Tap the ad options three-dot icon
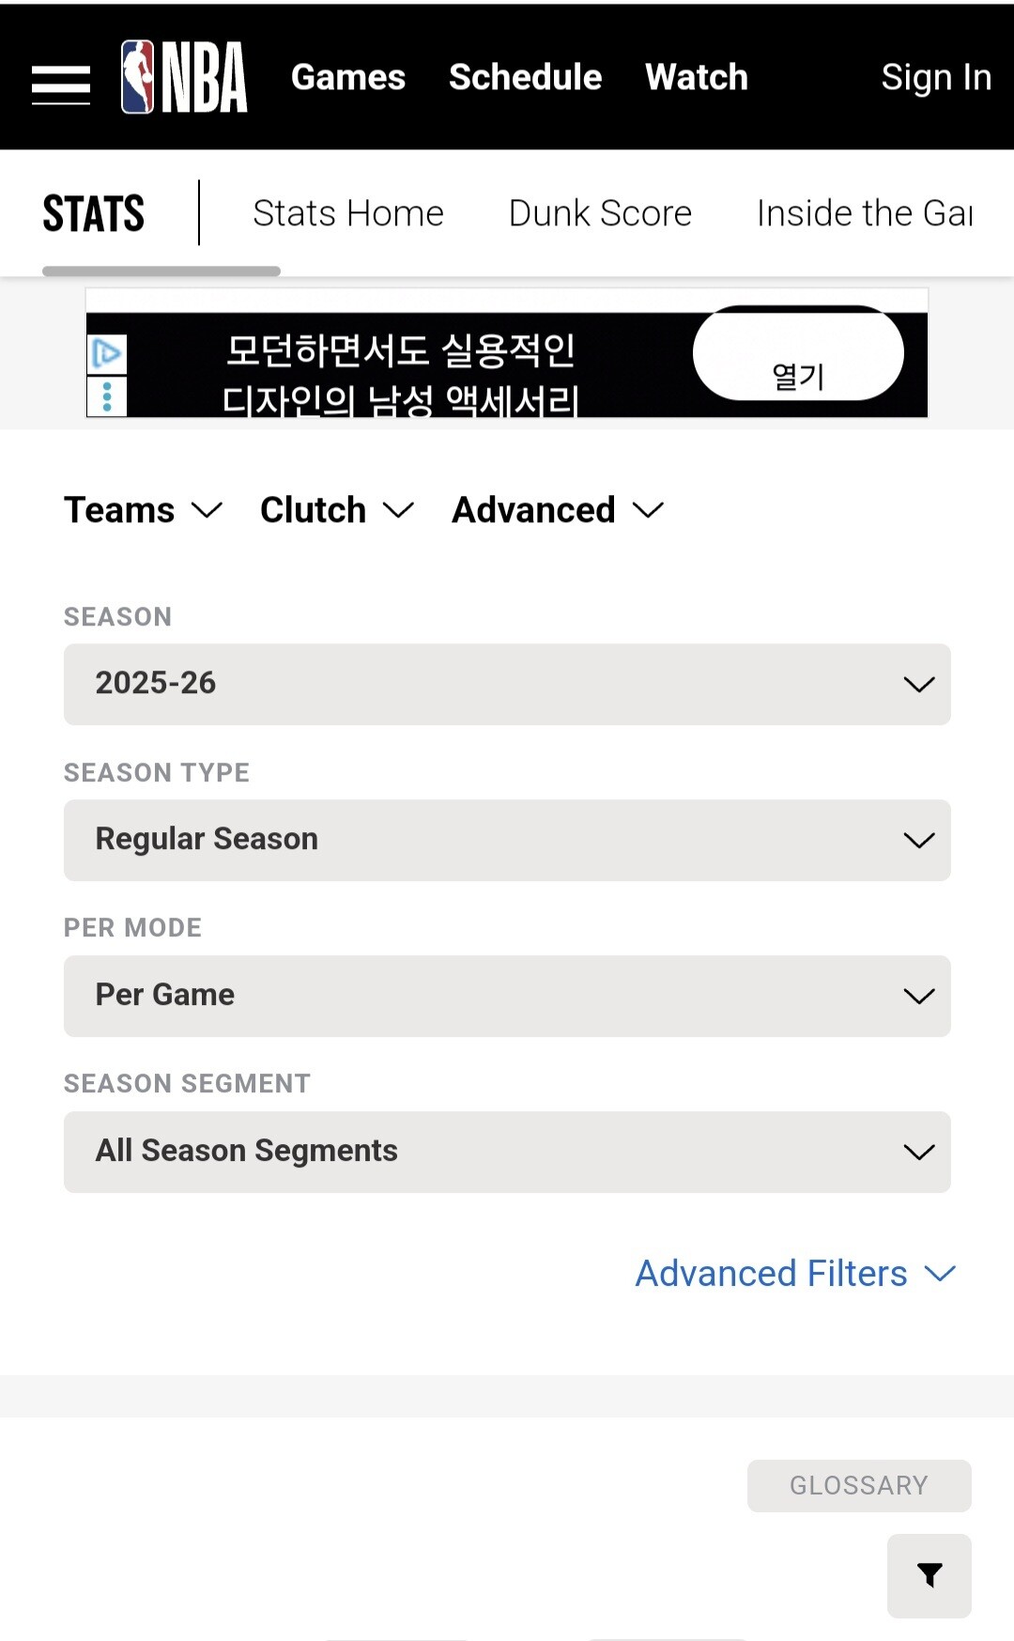The height and width of the screenshot is (1641, 1014). tap(107, 396)
